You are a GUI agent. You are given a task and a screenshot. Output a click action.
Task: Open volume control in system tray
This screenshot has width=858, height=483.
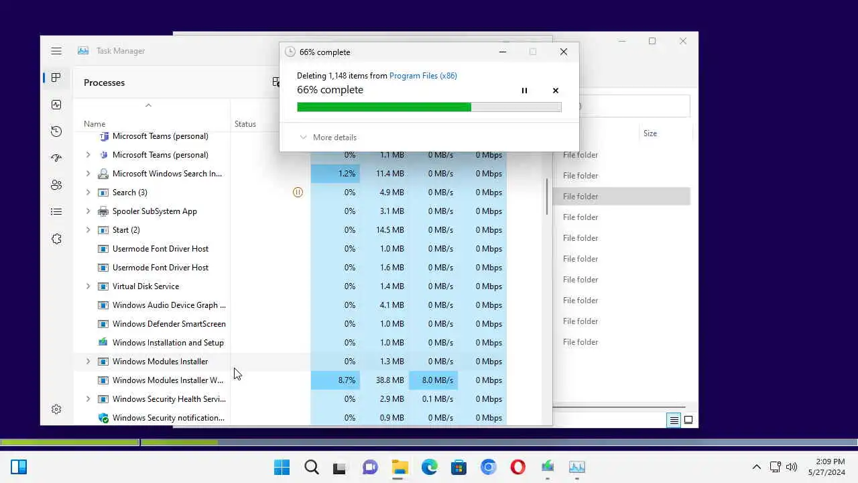pyautogui.click(x=792, y=467)
